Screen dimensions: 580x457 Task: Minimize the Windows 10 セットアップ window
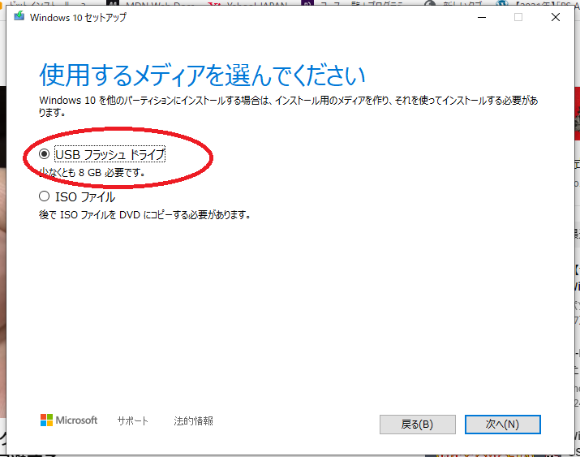click(x=482, y=17)
